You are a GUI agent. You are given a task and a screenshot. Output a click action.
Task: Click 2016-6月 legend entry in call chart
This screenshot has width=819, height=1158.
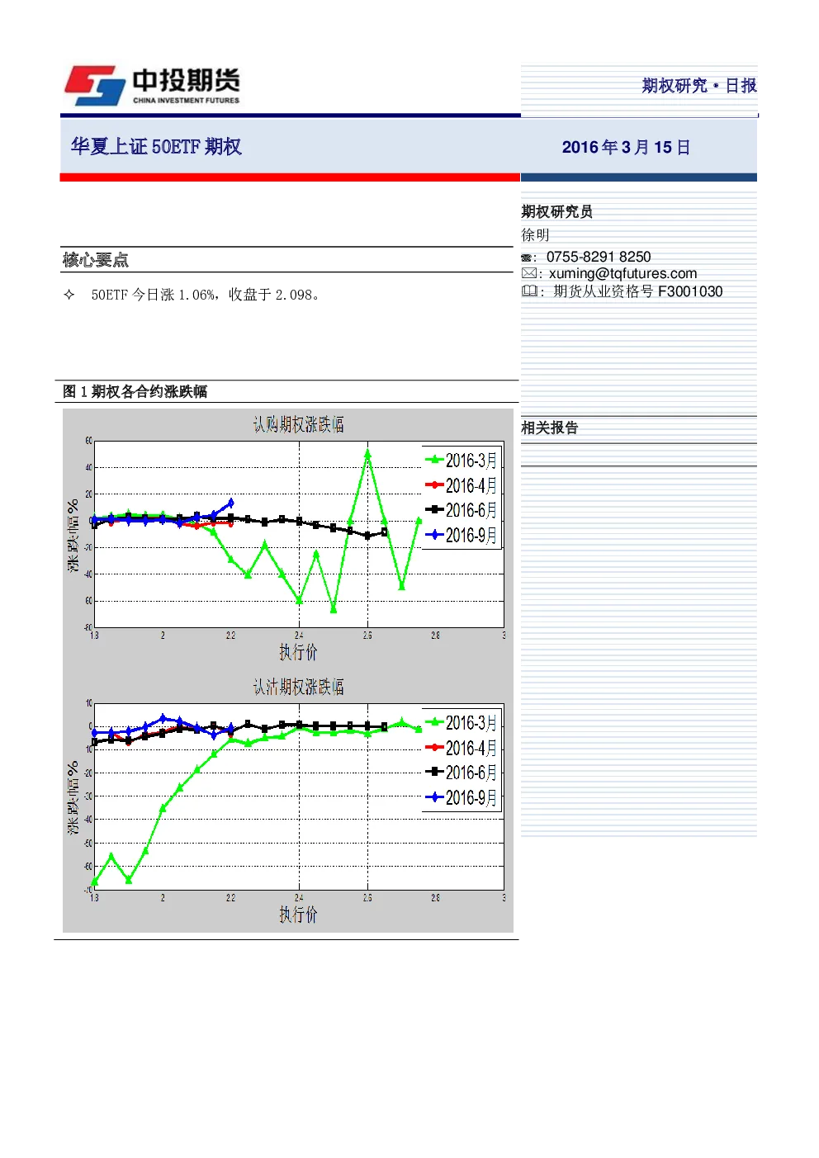pyautogui.click(x=462, y=510)
